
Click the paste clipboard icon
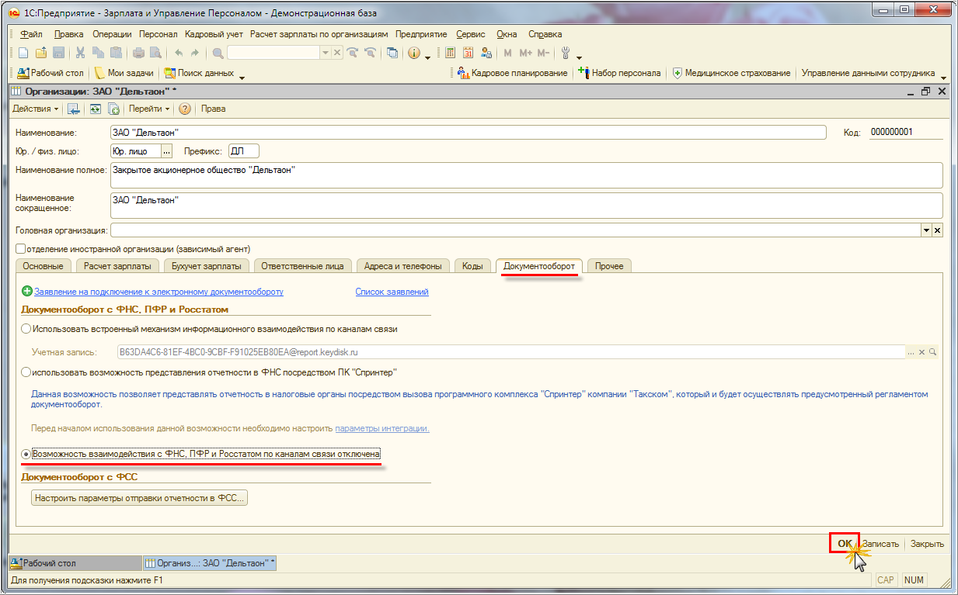(x=116, y=53)
